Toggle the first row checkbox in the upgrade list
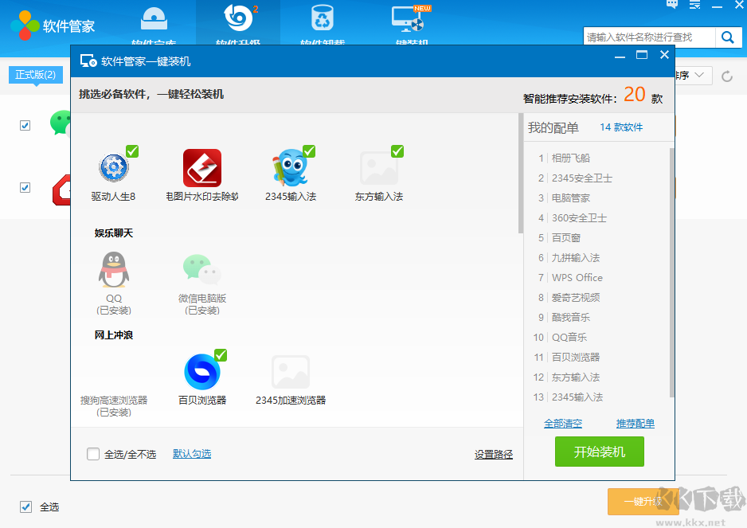747x528 pixels. click(x=25, y=125)
